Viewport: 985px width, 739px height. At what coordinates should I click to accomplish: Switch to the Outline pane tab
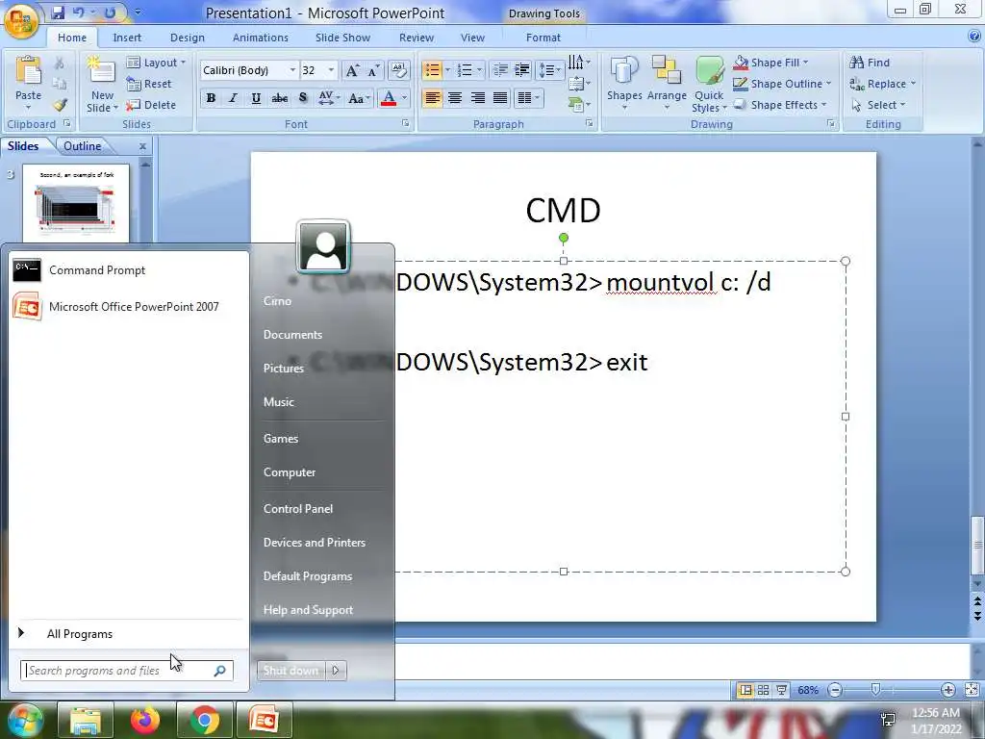(83, 146)
